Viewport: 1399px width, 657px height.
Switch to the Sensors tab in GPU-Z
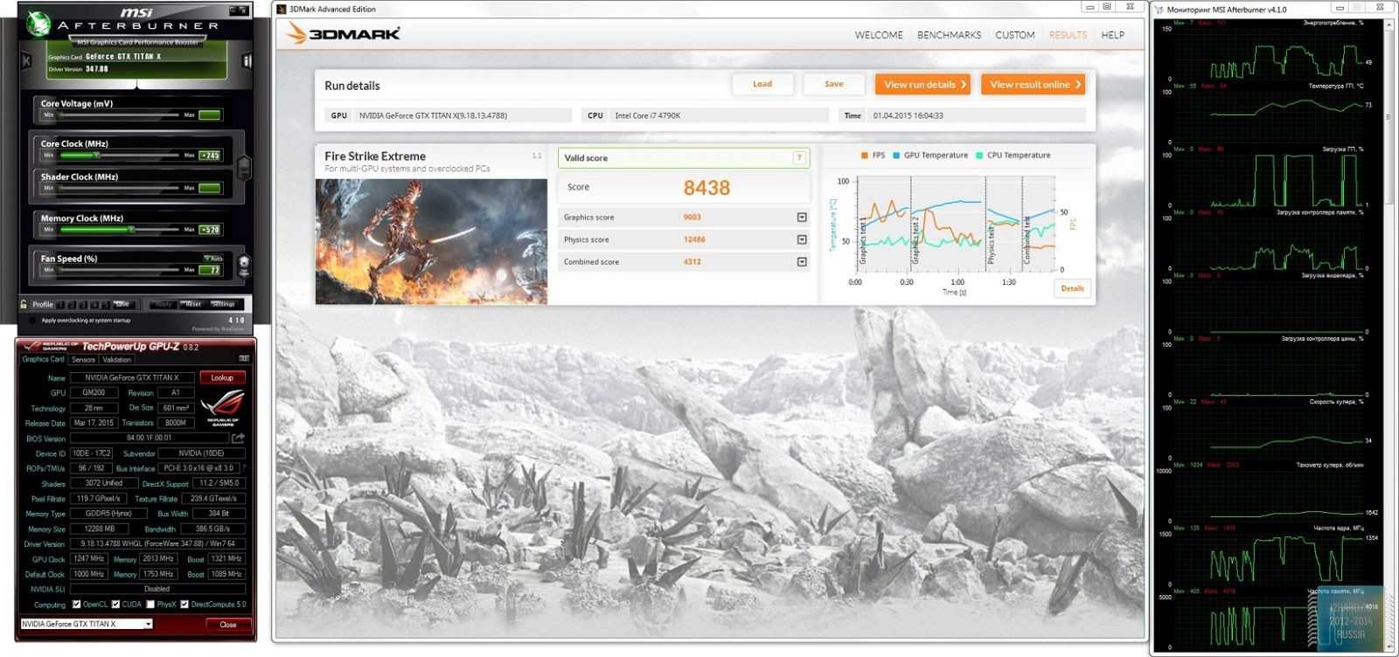(83, 359)
